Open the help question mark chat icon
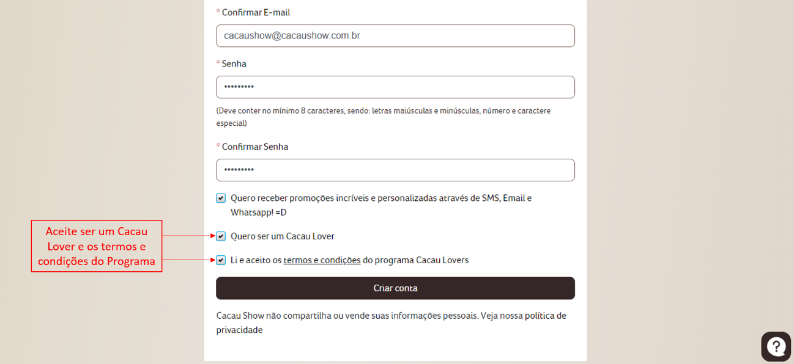The image size is (794, 364). [x=776, y=346]
